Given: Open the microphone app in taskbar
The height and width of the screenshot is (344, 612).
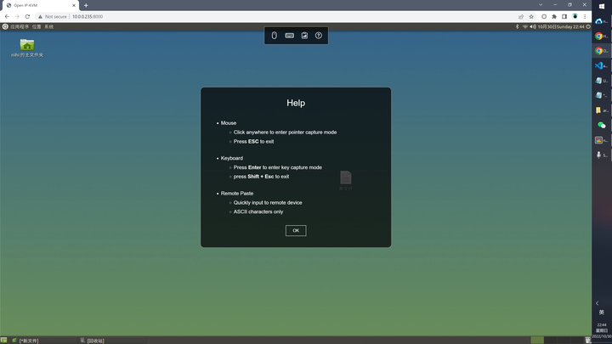Looking at the screenshot, I should (602, 155).
